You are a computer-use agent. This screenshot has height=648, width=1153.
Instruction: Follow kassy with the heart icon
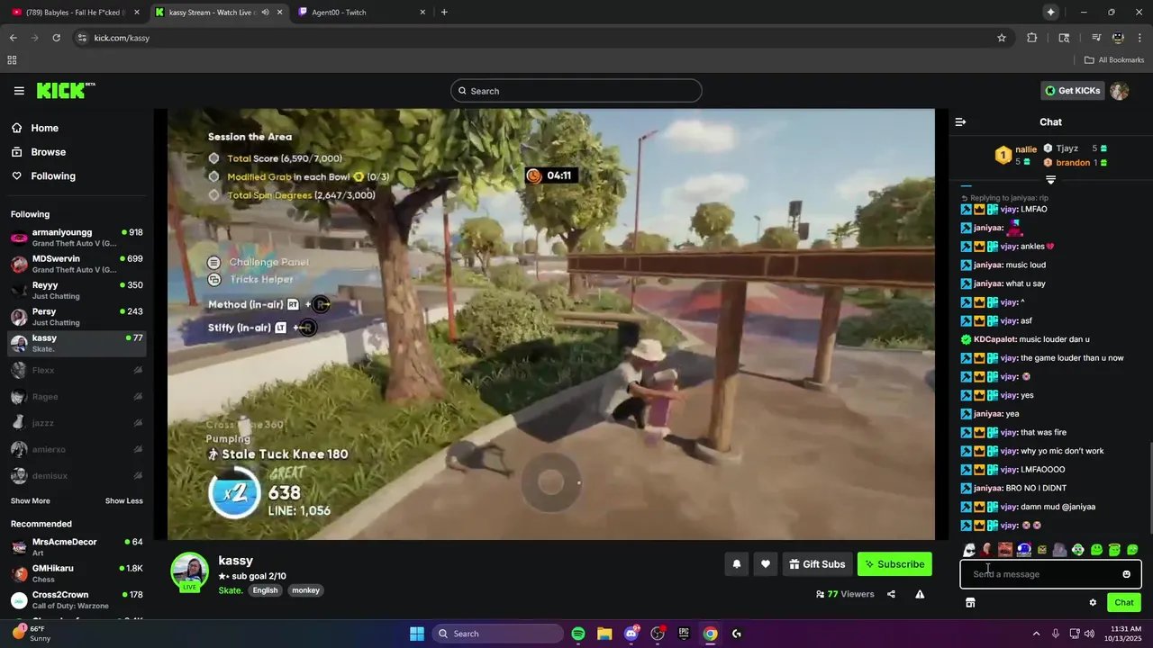(x=766, y=564)
